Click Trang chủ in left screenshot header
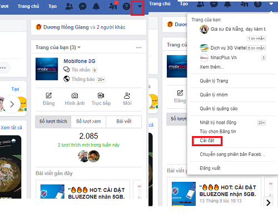Screen dimensions: 278x217 tap(28, 6)
